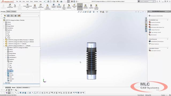Click Property Tab Builder link
The image size is (171, 96).
coord(156,22)
